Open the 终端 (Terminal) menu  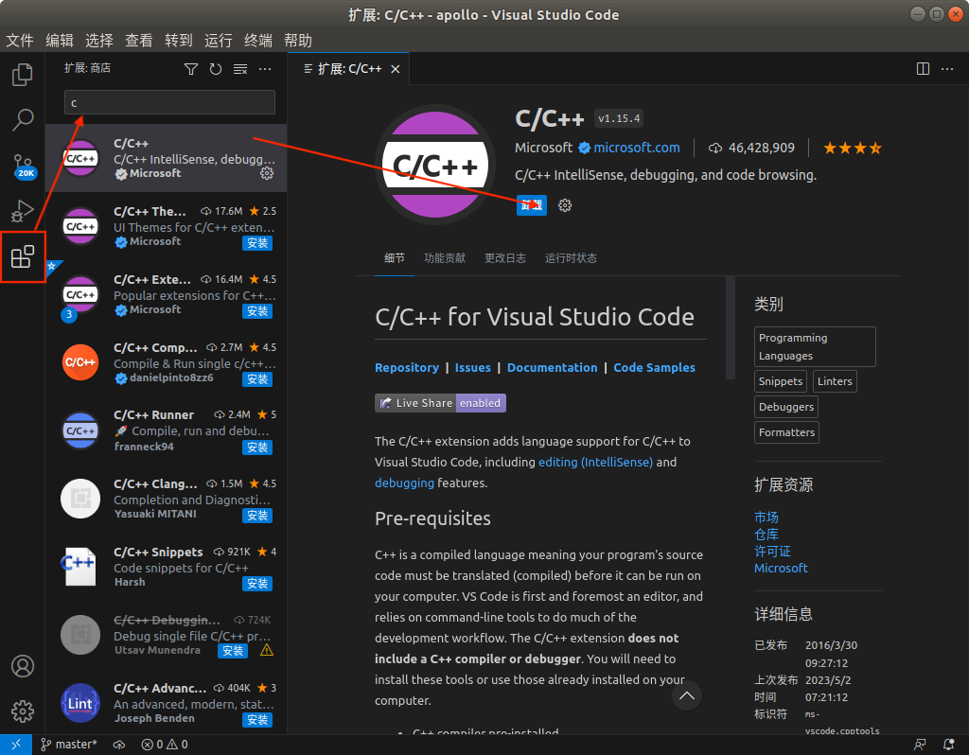258,40
